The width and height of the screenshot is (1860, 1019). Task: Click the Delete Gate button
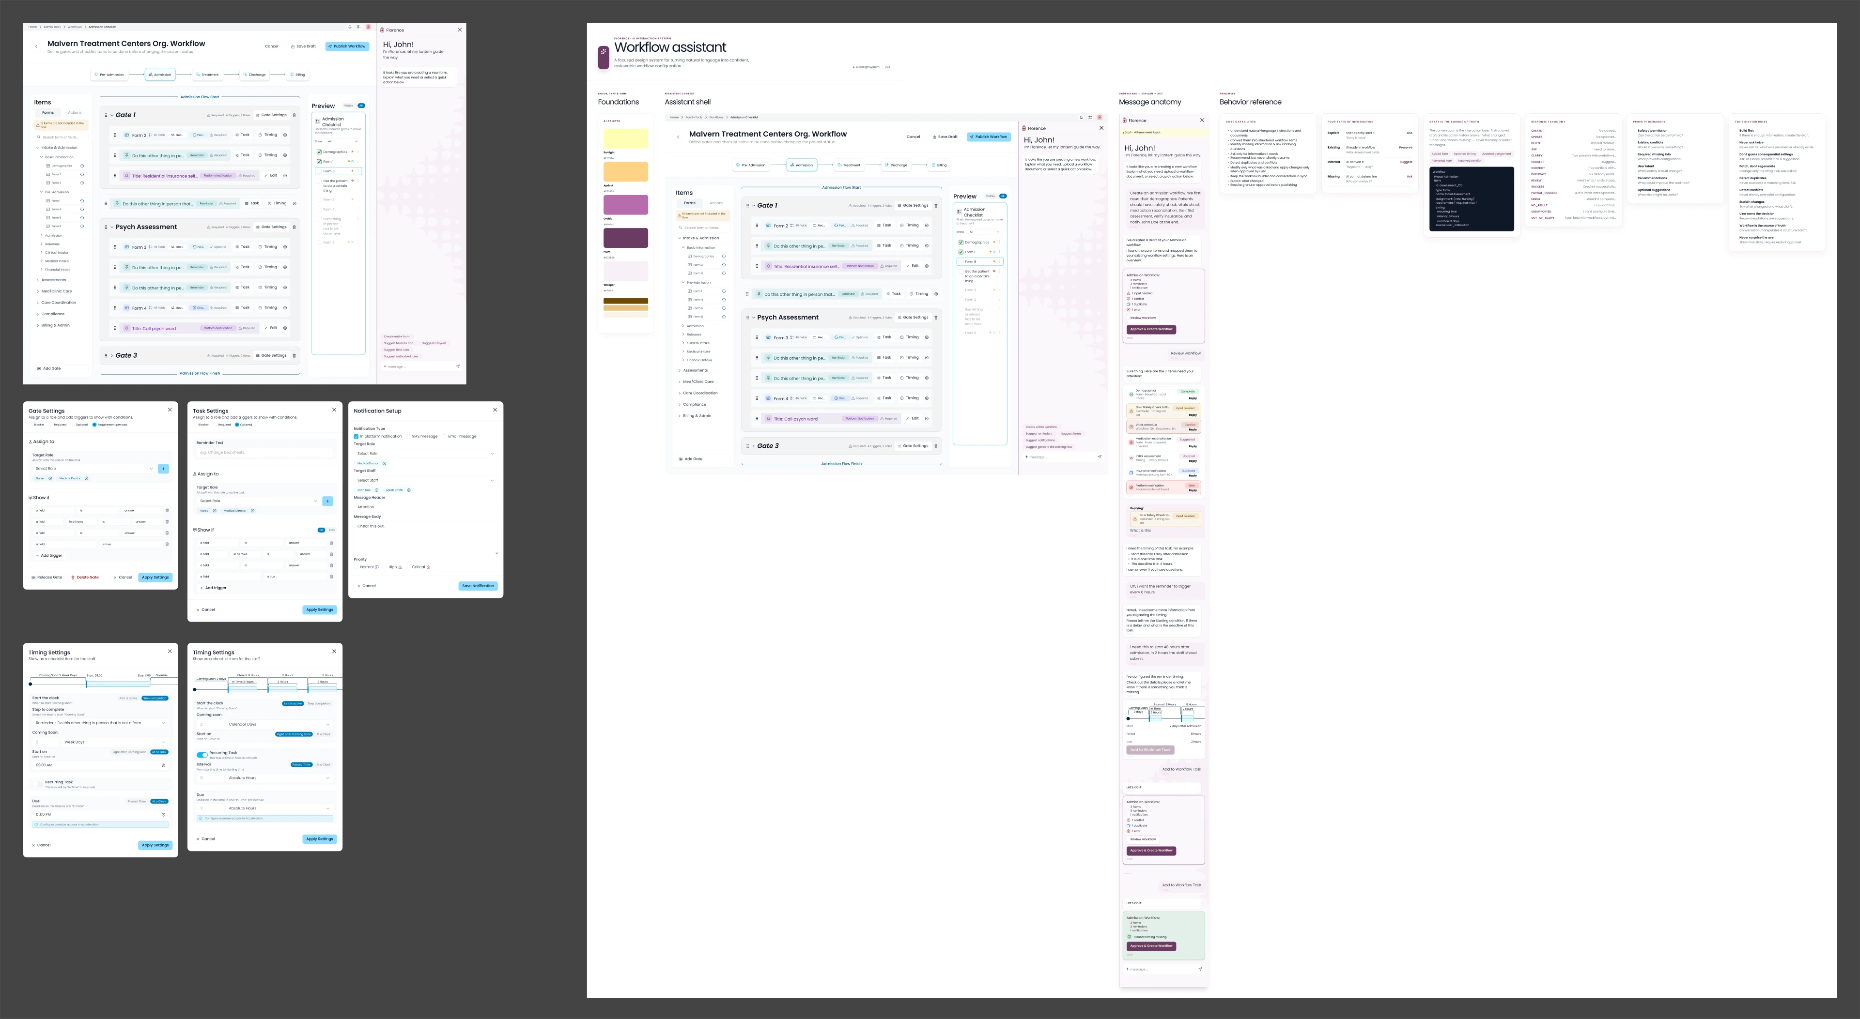(x=85, y=578)
